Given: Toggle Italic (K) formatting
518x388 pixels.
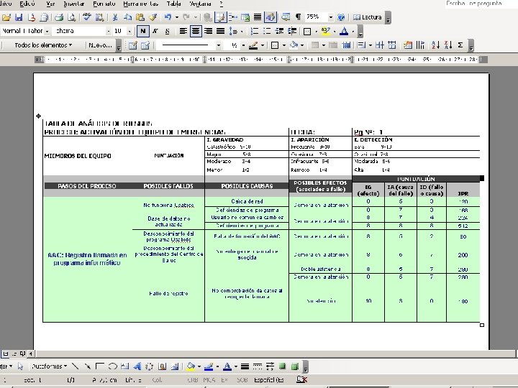Looking at the screenshot, I should click(155, 32).
